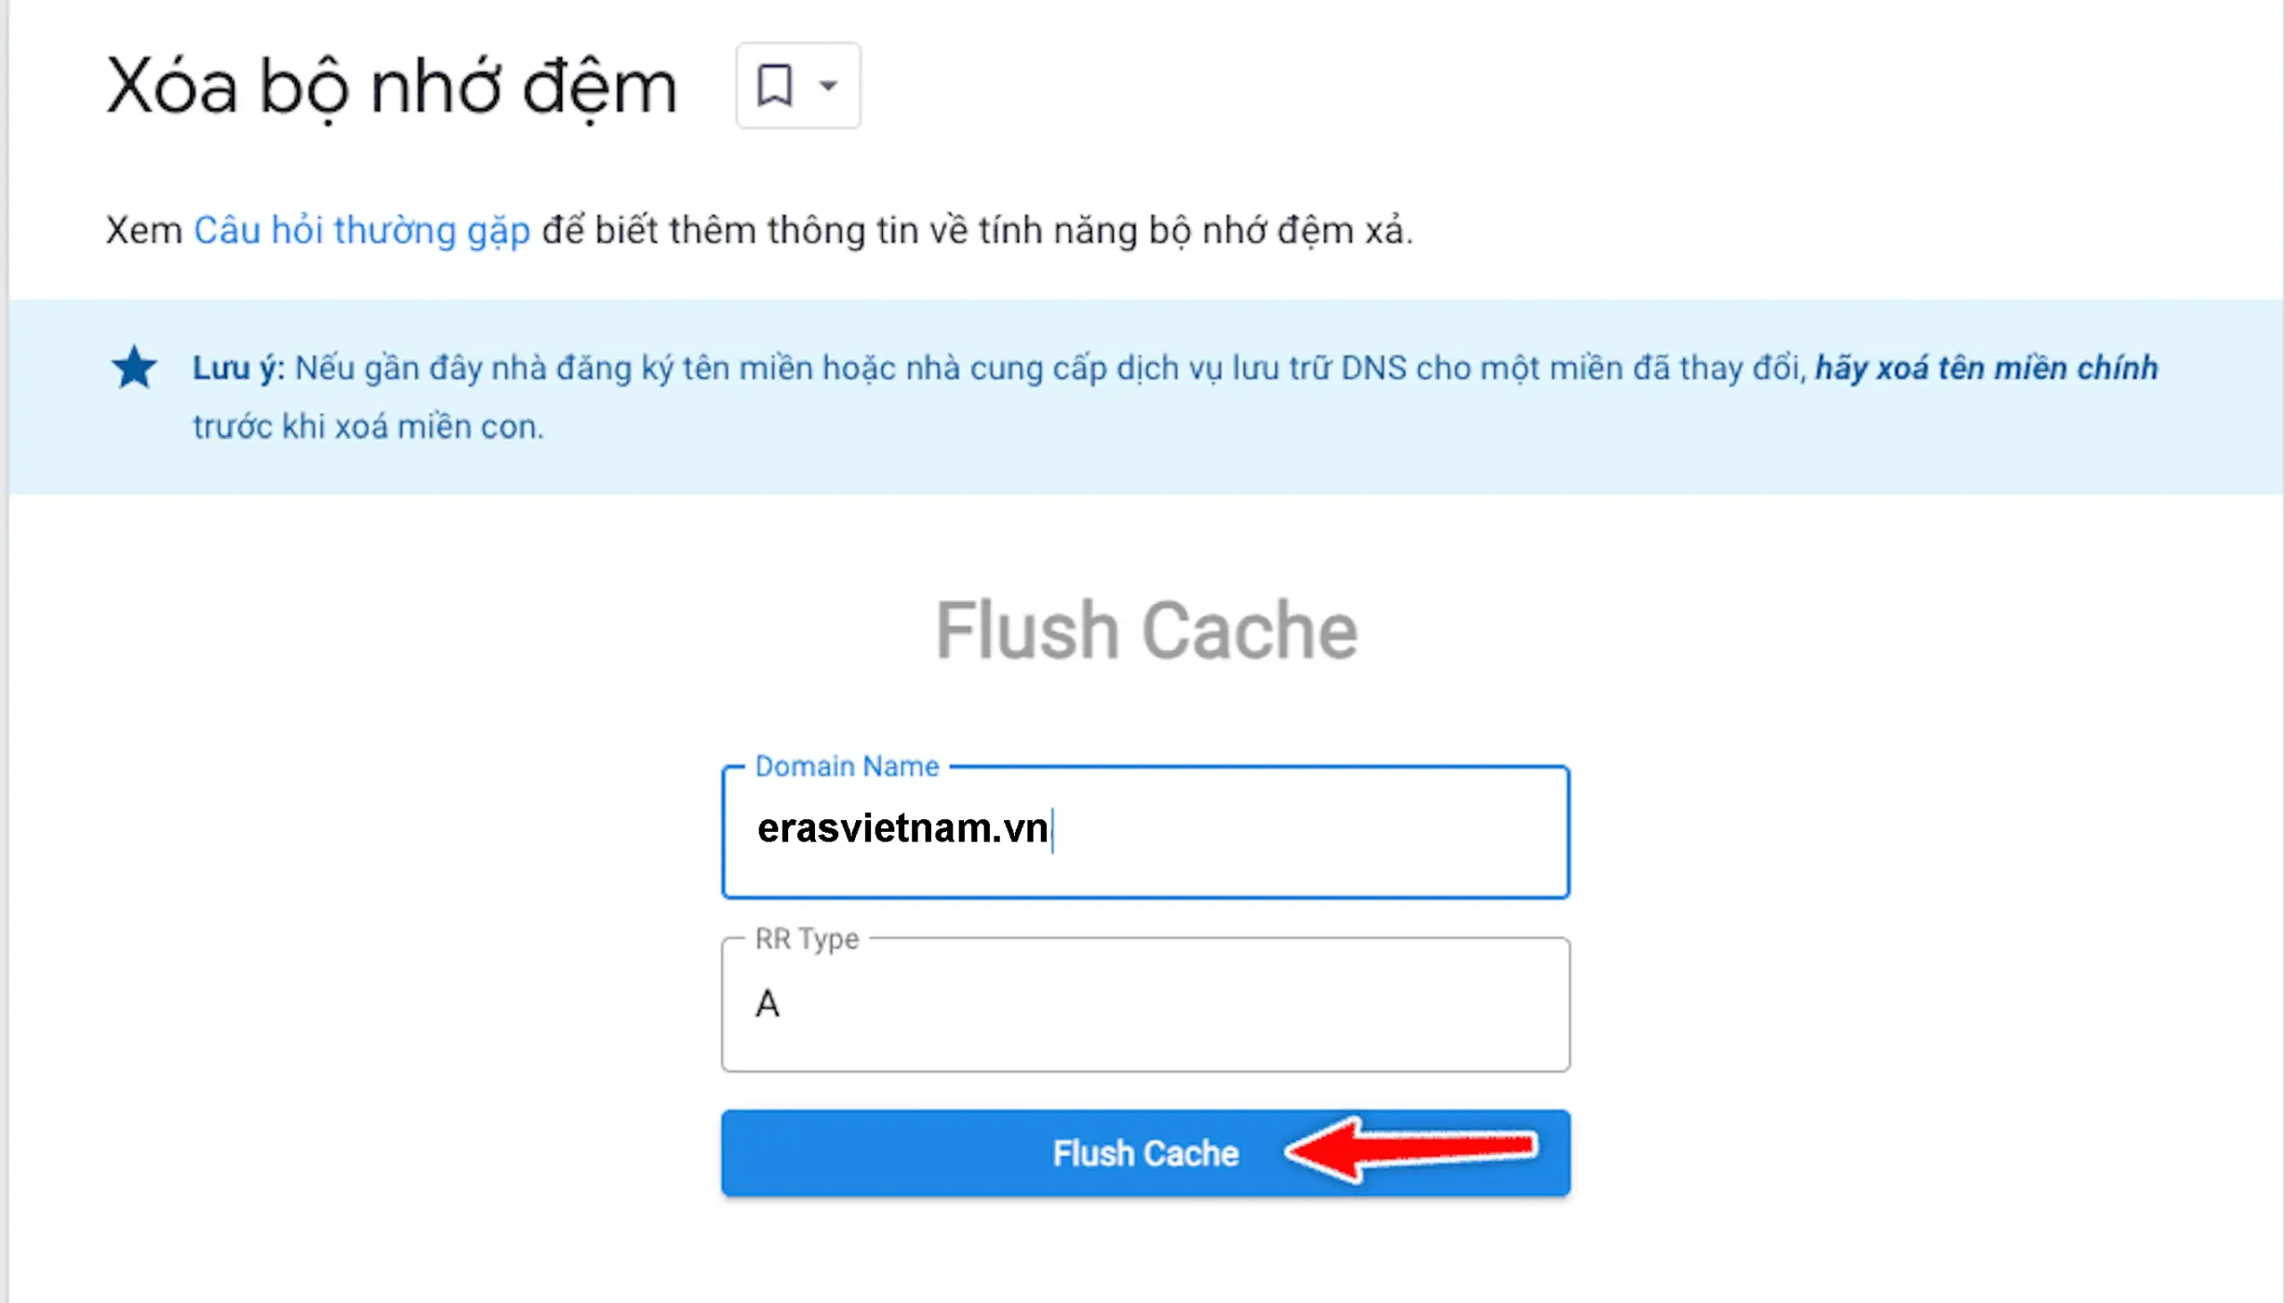Click the Xóa bộ nhớ đệm page title

click(x=391, y=87)
